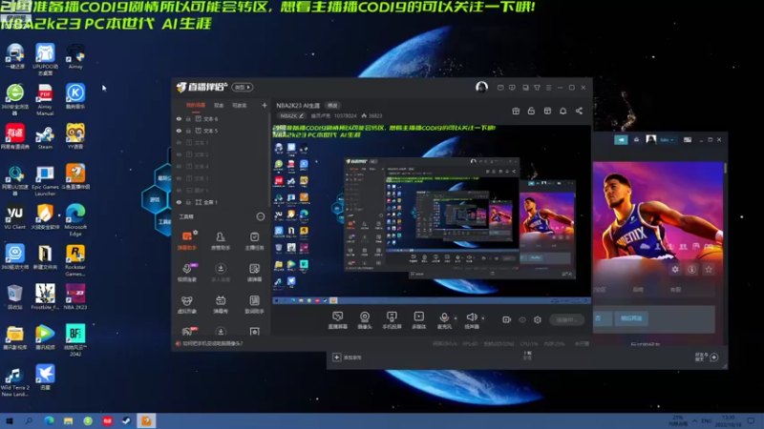Open the mail icon in title bar
Viewport: 764px width, 429px height.
500,88
